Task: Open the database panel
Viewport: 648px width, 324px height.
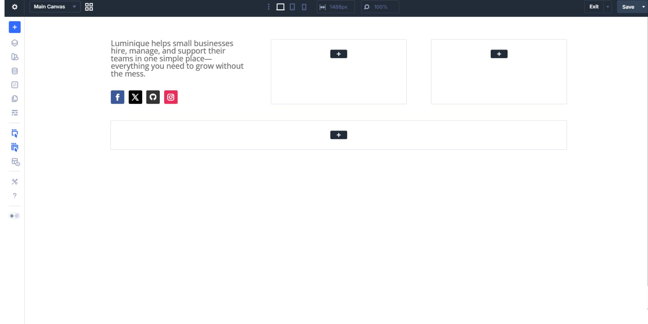Action: (14, 71)
